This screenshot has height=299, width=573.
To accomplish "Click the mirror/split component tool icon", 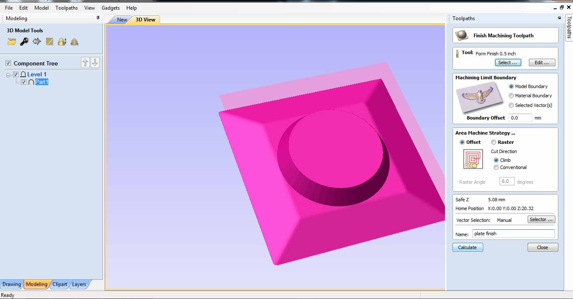I will (x=62, y=42).
